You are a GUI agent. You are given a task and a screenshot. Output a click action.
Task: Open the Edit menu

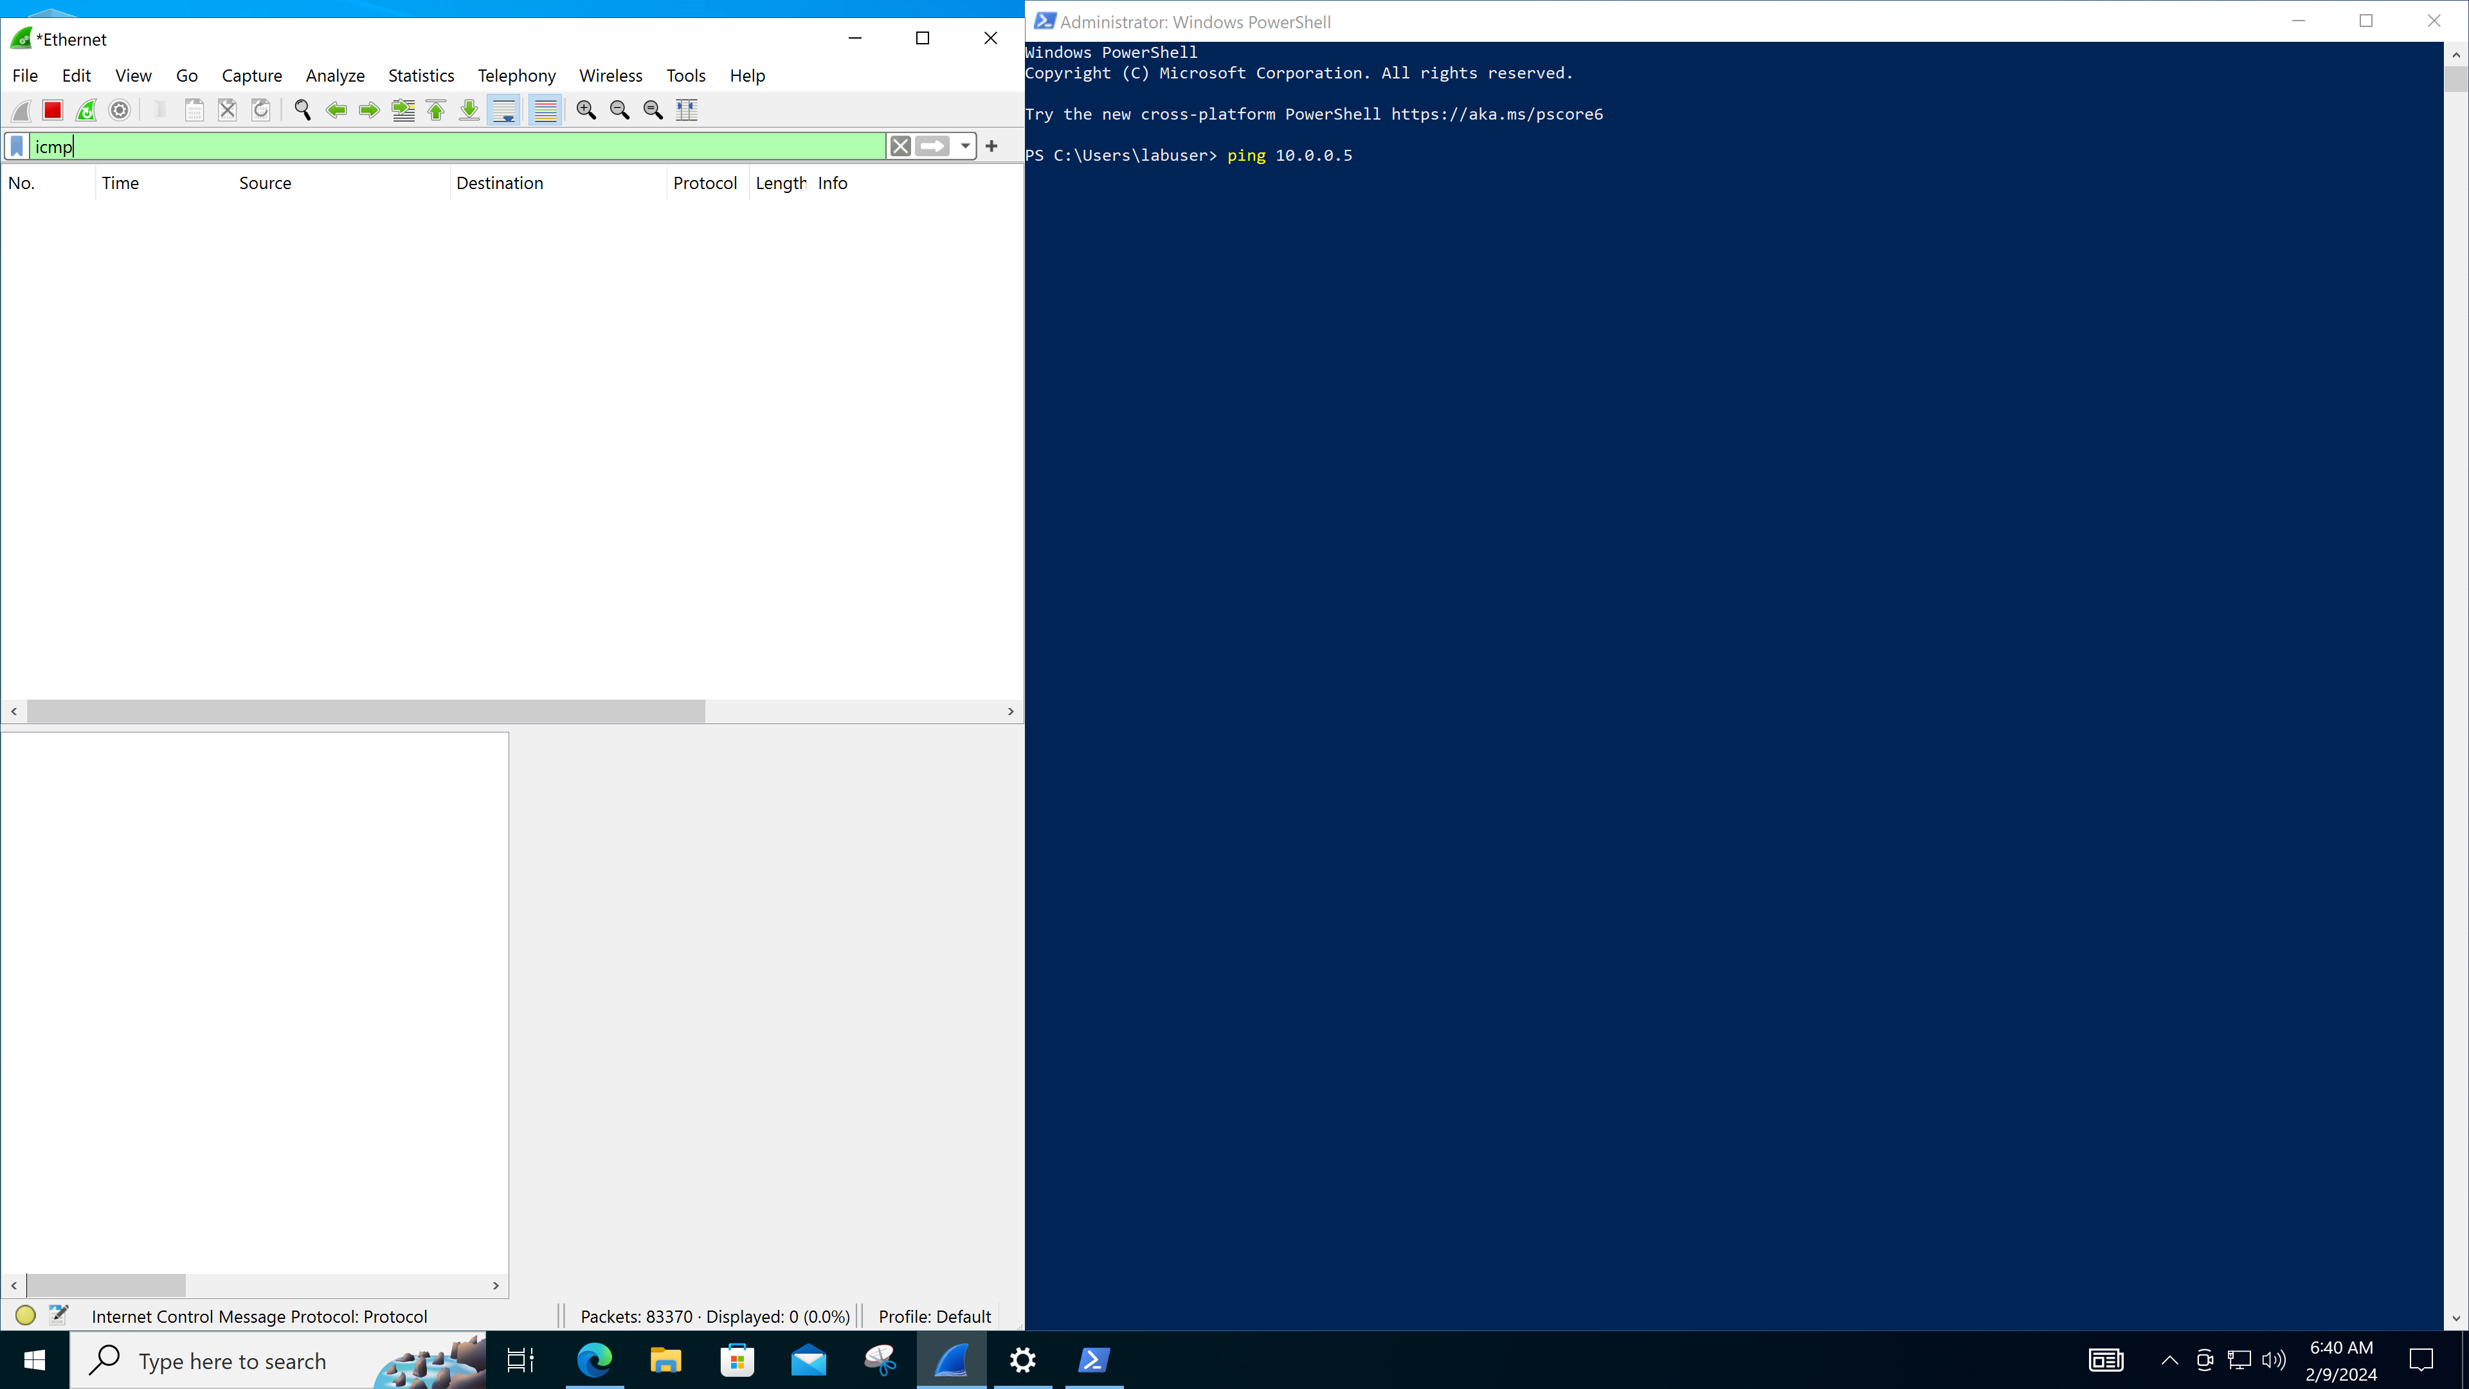77,76
